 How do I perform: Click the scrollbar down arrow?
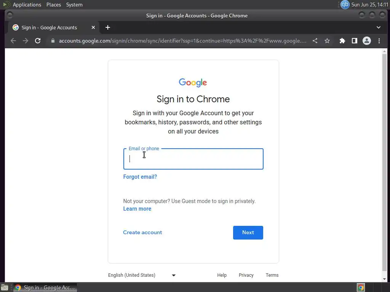[385, 279]
